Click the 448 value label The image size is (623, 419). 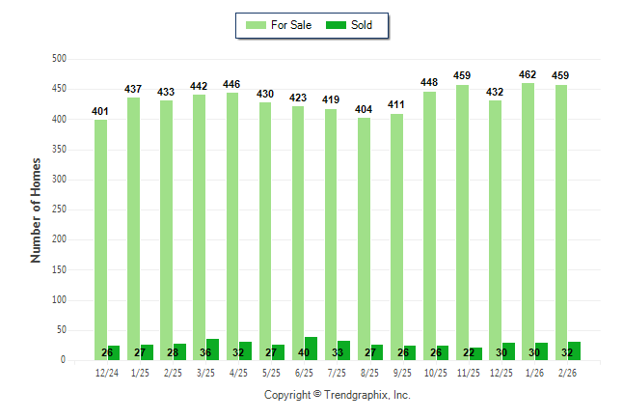(x=429, y=82)
